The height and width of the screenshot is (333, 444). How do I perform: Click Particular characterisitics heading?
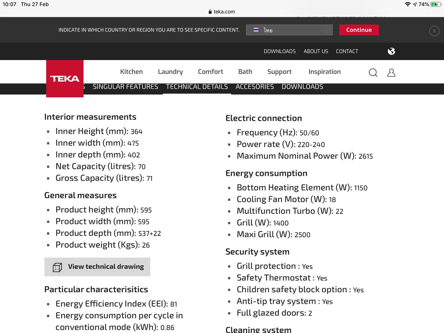(x=96, y=289)
